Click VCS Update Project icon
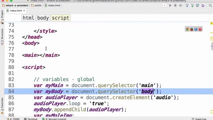Viewport: 213px width, 120px height. [x=187, y=5]
